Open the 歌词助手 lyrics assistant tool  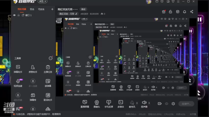(48, 97)
